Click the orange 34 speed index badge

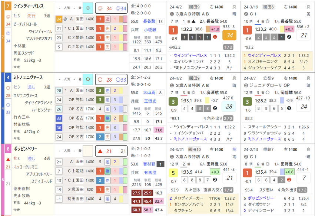(229, 35)
